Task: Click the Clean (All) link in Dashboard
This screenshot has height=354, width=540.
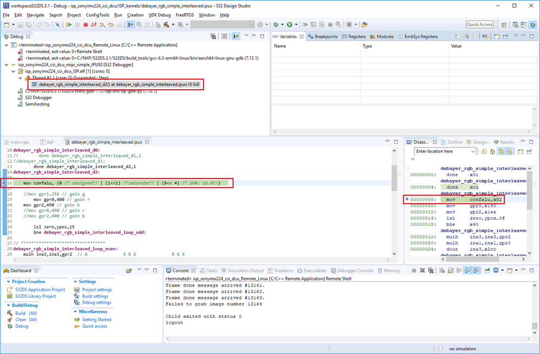Action: click(x=26, y=319)
